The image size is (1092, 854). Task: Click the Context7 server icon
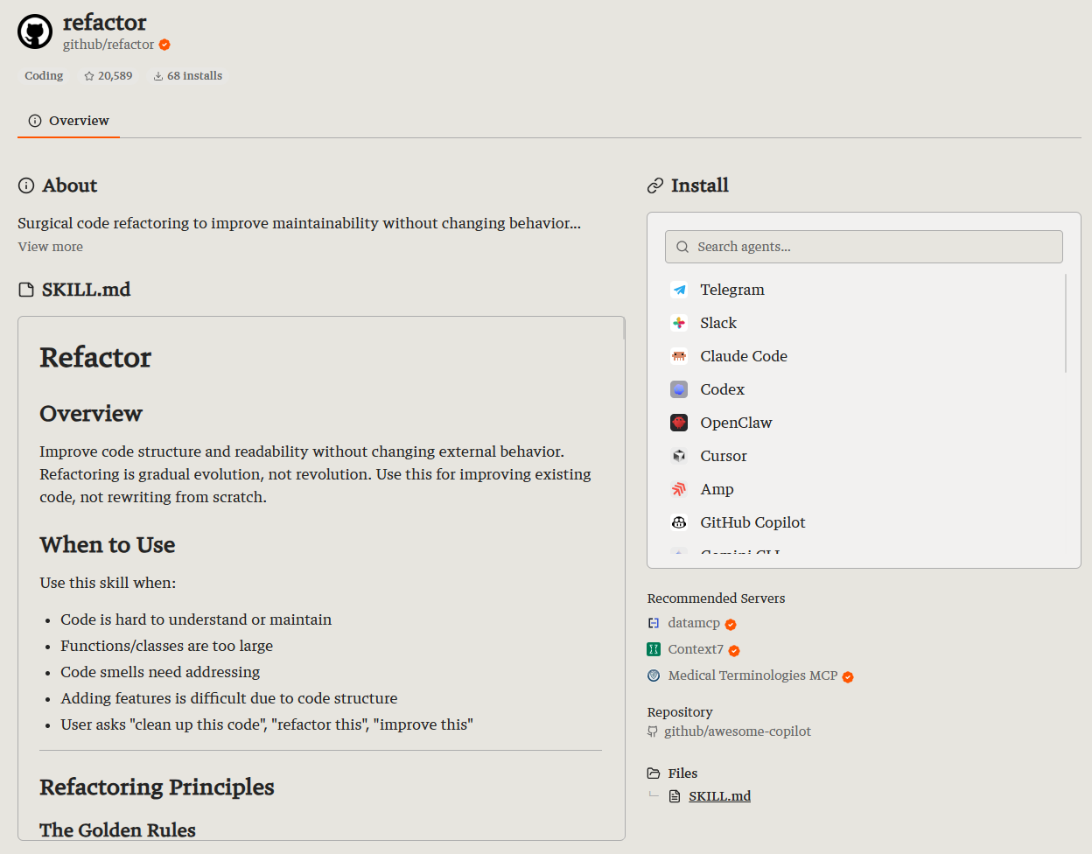[654, 649]
